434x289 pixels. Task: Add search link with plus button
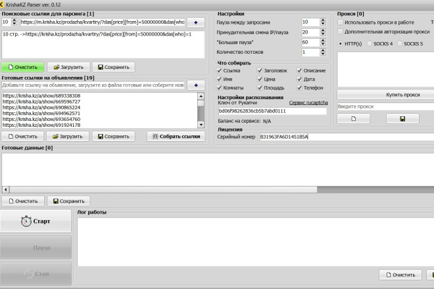[x=196, y=22]
